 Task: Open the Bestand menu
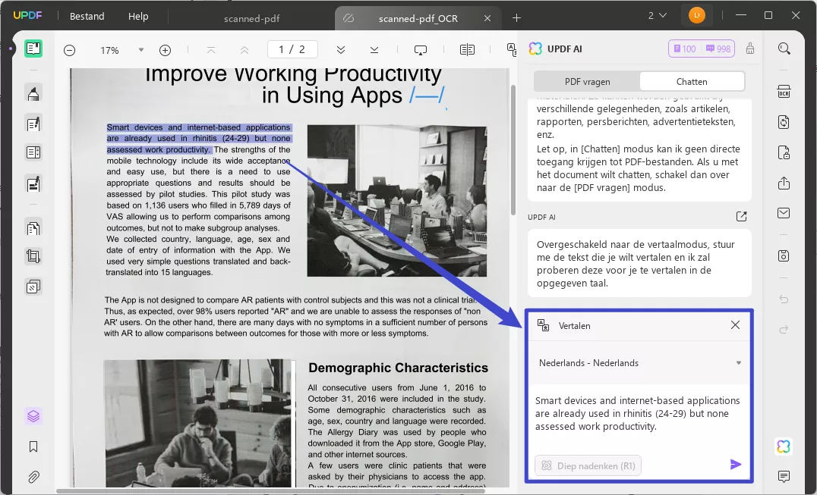point(87,16)
